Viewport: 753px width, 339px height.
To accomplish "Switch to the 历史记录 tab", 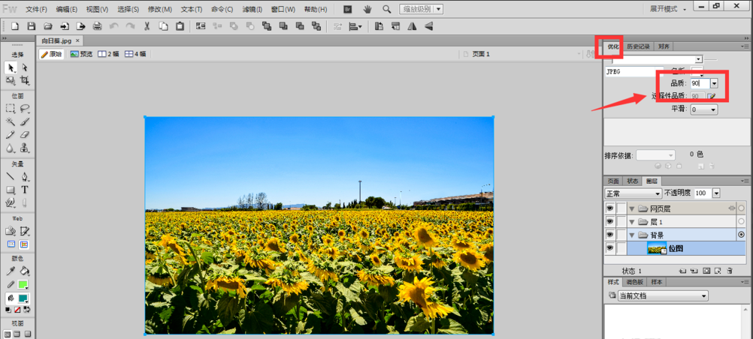I will click(x=639, y=46).
